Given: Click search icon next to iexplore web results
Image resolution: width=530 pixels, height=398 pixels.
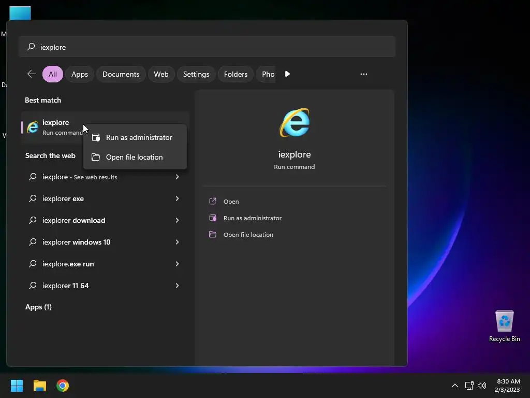Looking at the screenshot, I should (x=33, y=176).
